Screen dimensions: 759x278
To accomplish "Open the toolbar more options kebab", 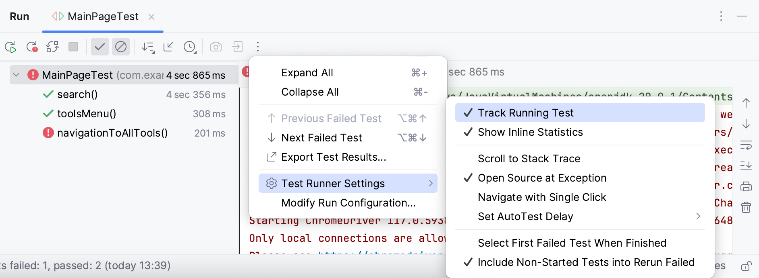I will click(258, 47).
